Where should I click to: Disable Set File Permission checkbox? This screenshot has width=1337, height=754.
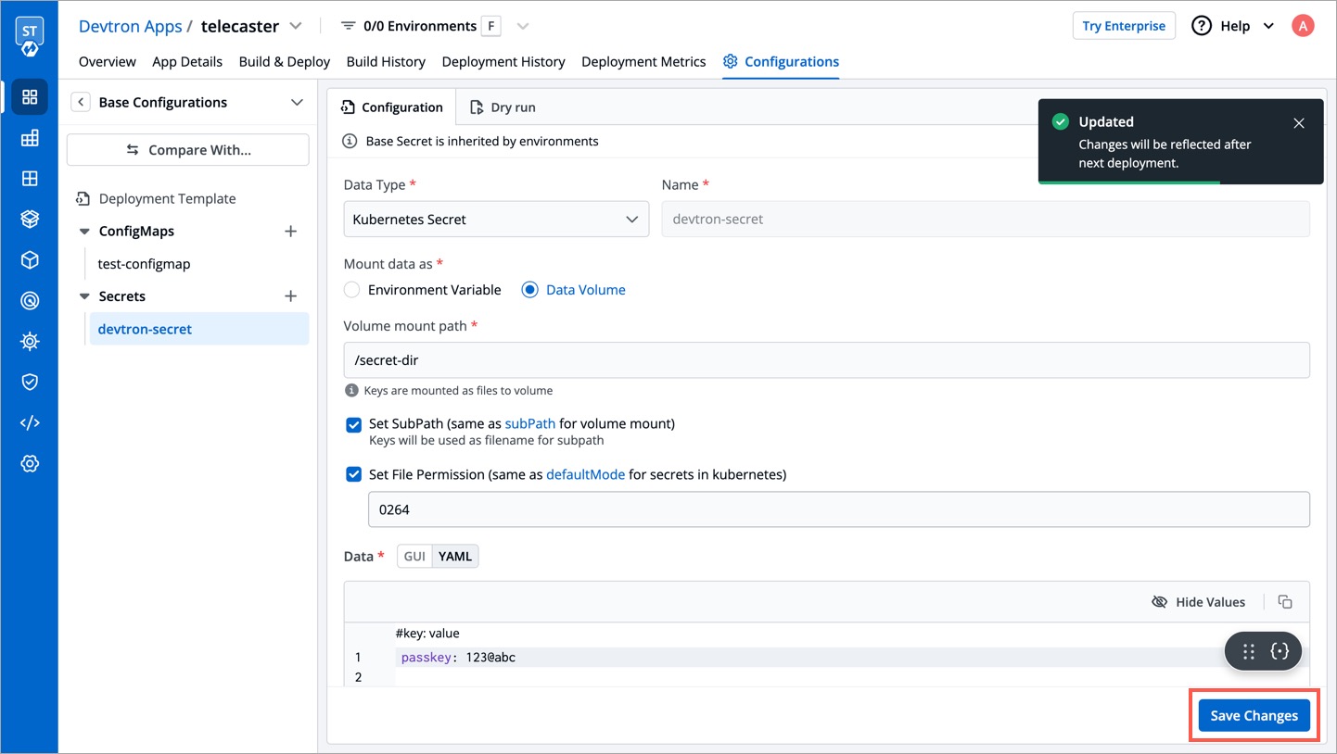click(x=353, y=473)
